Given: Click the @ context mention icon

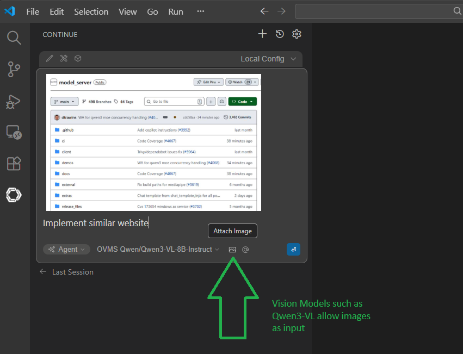Looking at the screenshot, I should tap(245, 250).
